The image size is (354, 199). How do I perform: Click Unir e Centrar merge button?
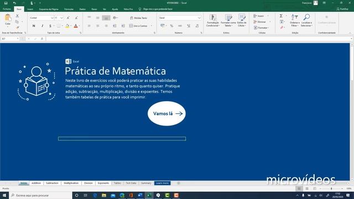click(138, 26)
